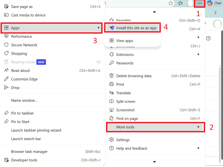The width and height of the screenshot is (223, 167).
Task: Click the Find on page icon
Action: tap(111, 118)
